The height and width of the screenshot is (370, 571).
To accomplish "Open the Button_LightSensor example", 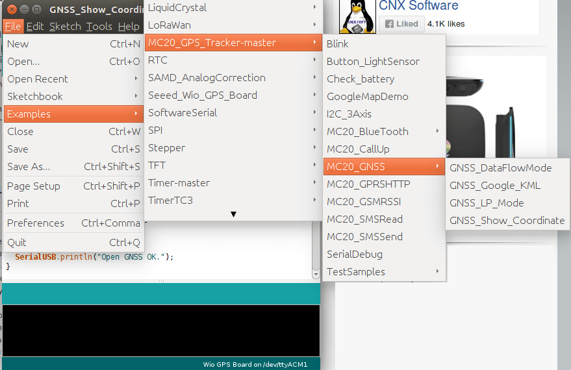I will tap(384, 62).
